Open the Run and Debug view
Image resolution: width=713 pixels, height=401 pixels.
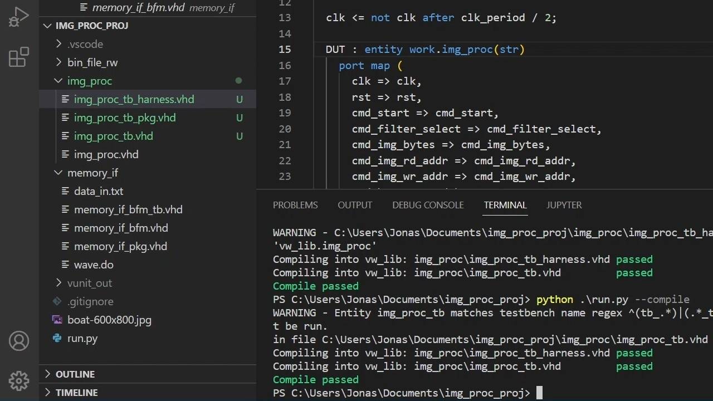tap(19, 17)
